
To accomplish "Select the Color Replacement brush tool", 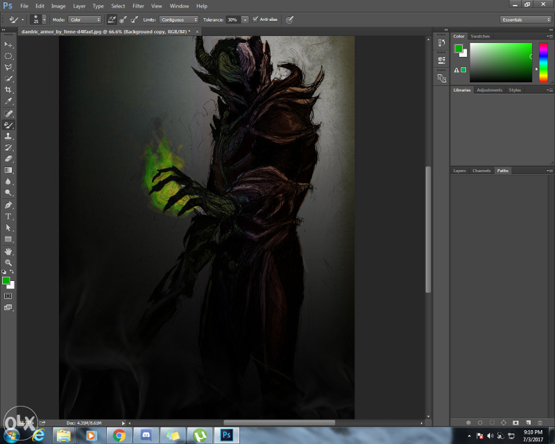I will point(8,125).
